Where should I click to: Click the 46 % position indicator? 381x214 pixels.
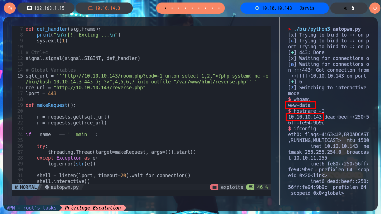pos(262,187)
